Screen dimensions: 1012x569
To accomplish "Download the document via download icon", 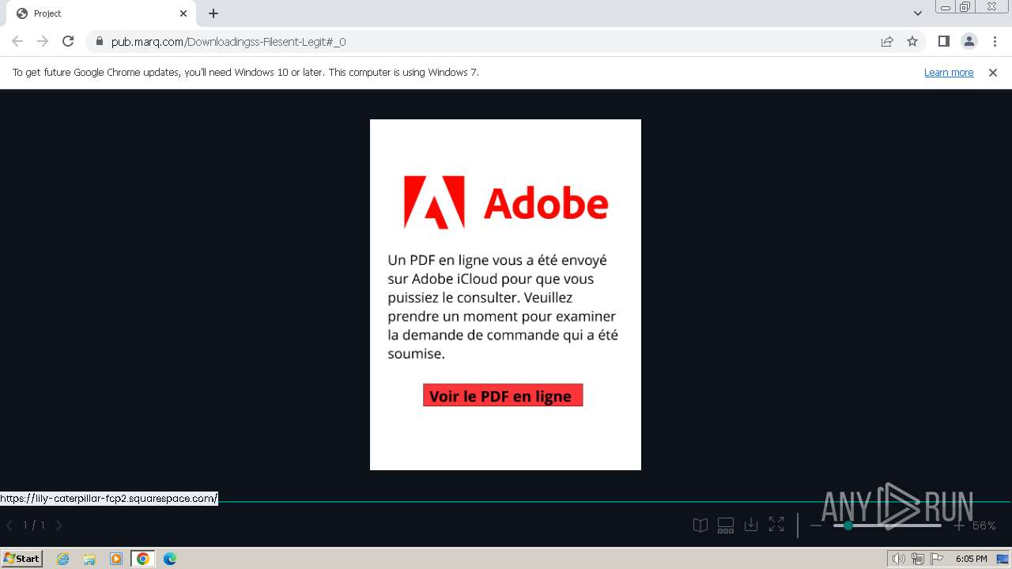I will (x=751, y=525).
